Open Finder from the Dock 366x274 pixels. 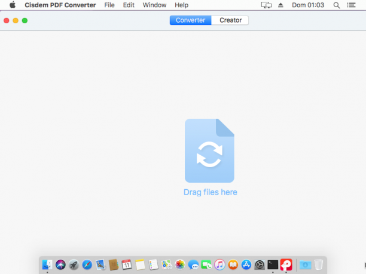pyautogui.click(x=47, y=264)
